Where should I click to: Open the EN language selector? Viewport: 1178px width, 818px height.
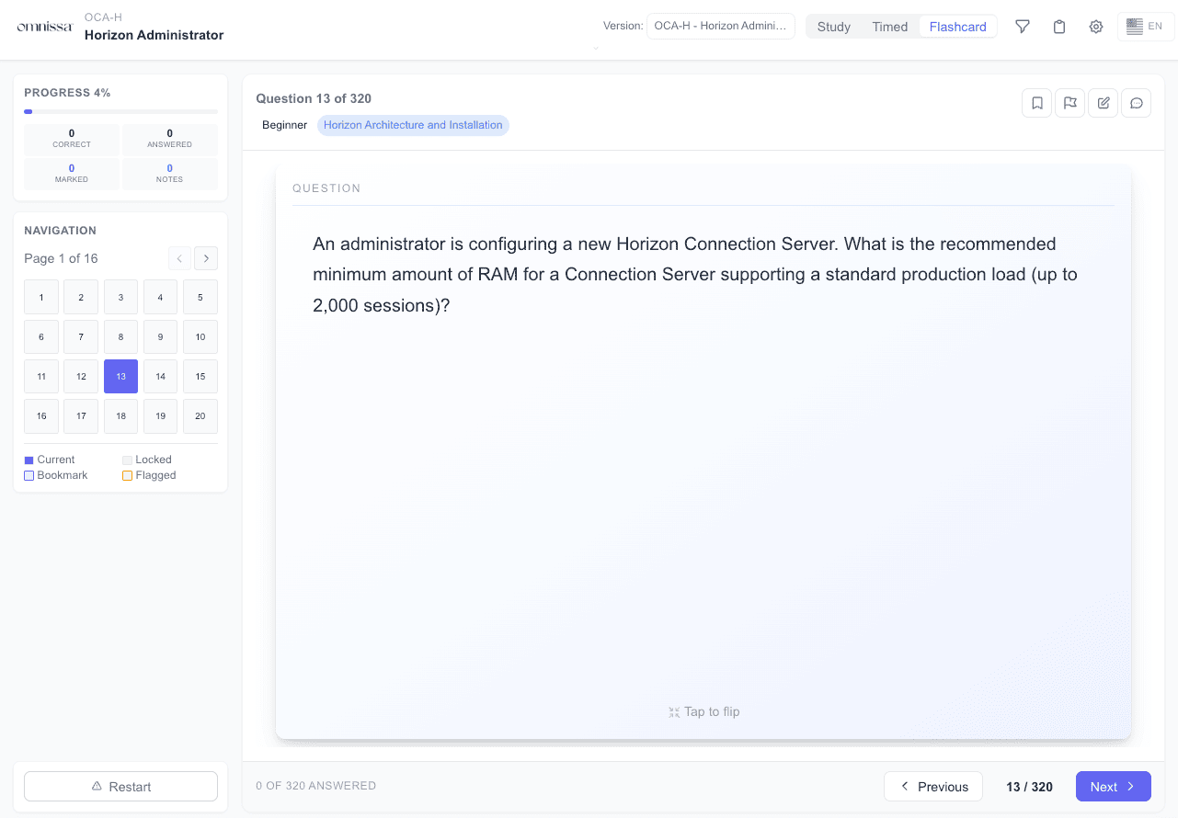(x=1145, y=26)
